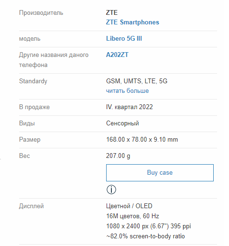Select the GSM, UMTS, LTE, 5G text
This screenshot has height=246, width=229.
tap(137, 81)
